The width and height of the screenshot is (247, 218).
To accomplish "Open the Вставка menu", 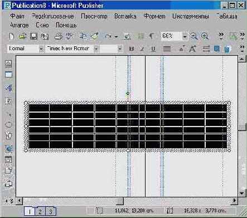I will point(125,16).
